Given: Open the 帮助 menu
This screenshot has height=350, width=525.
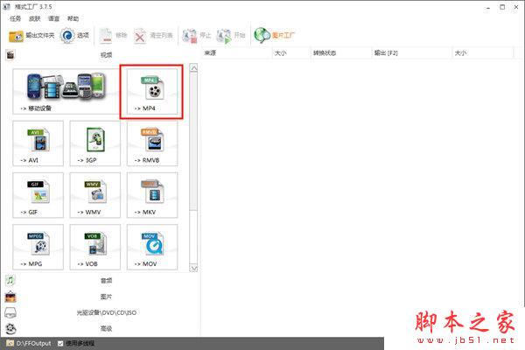Looking at the screenshot, I should click(73, 18).
